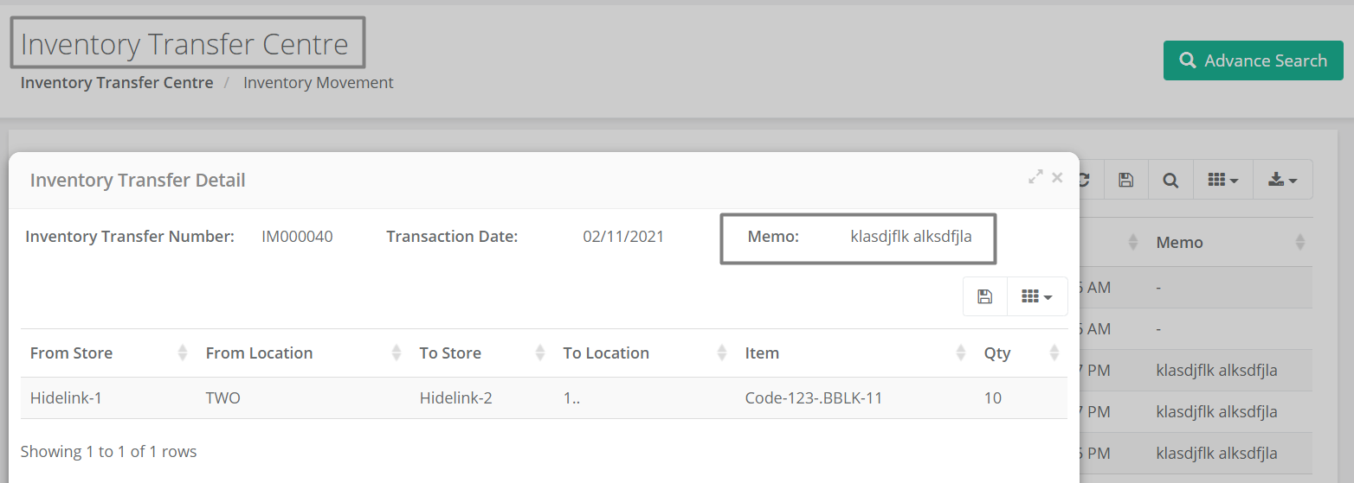The height and width of the screenshot is (483, 1354).
Task: Close the Inventory Transfer Detail dialog
Action: click(x=1057, y=177)
